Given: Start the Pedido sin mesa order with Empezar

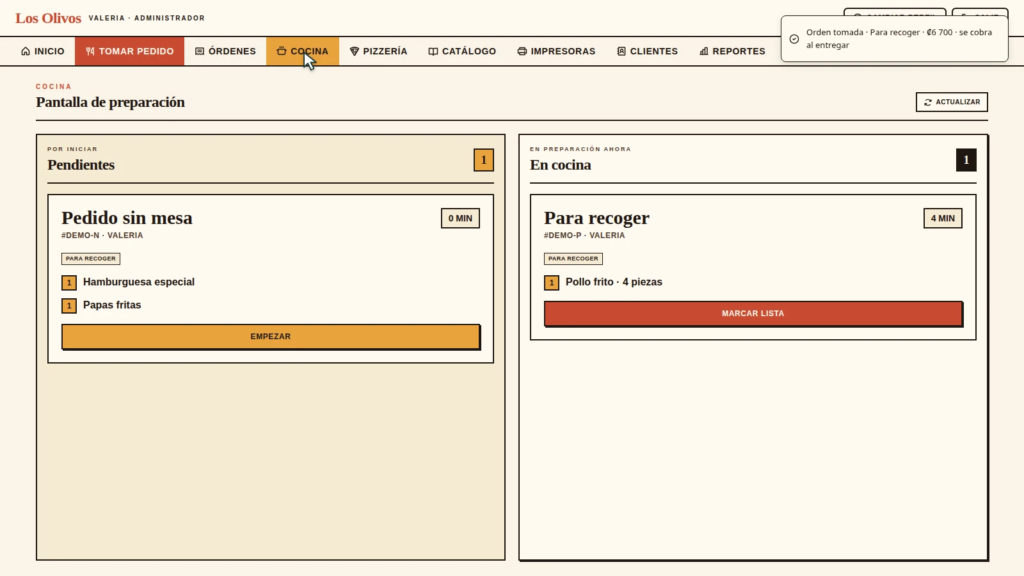Looking at the screenshot, I should pos(271,337).
